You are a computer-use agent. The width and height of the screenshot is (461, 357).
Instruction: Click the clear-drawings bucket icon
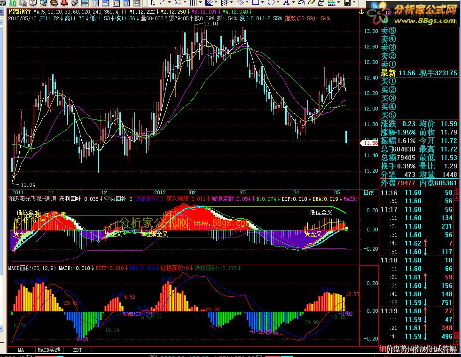tap(321, 3)
